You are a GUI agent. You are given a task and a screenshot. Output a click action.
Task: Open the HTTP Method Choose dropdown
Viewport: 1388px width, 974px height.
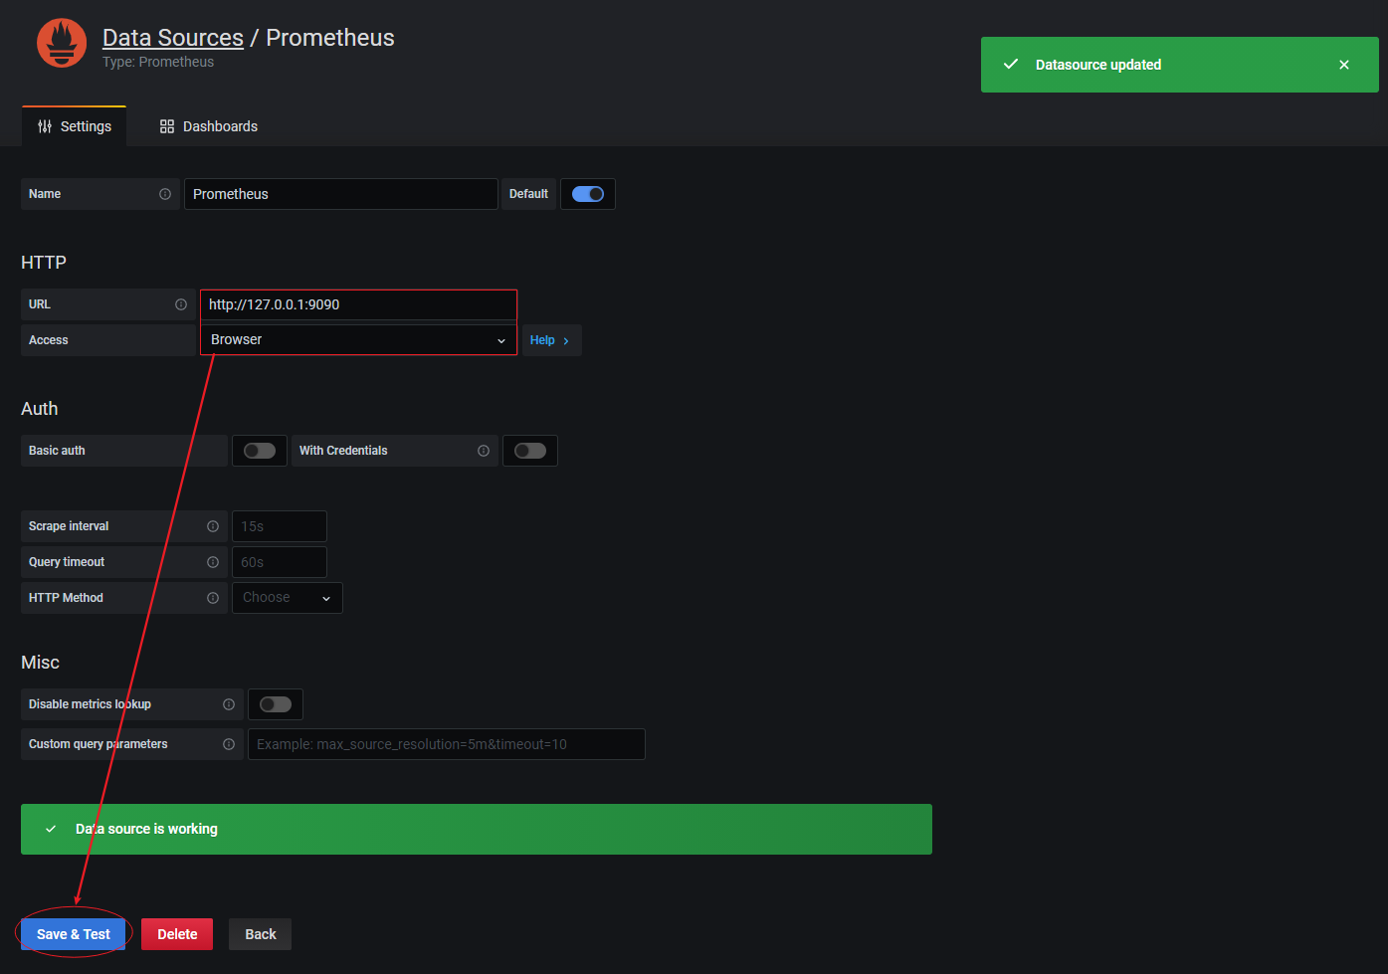pyautogui.click(x=288, y=598)
